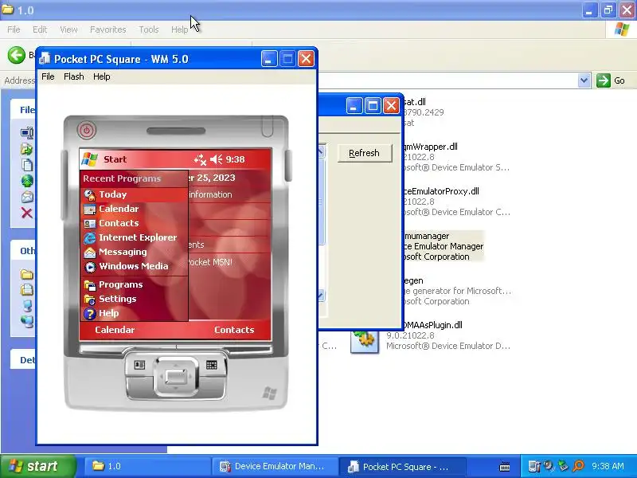Open the emulator Flash menu
The width and height of the screenshot is (637, 478).
click(x=73, y=76)
